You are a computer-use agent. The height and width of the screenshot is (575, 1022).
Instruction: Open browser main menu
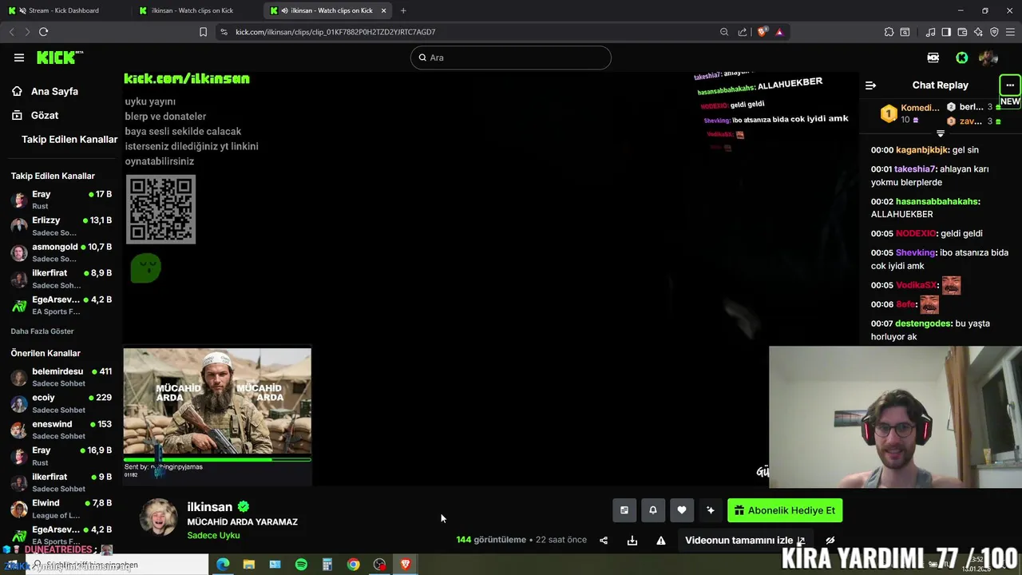[x=1010, y=32]
